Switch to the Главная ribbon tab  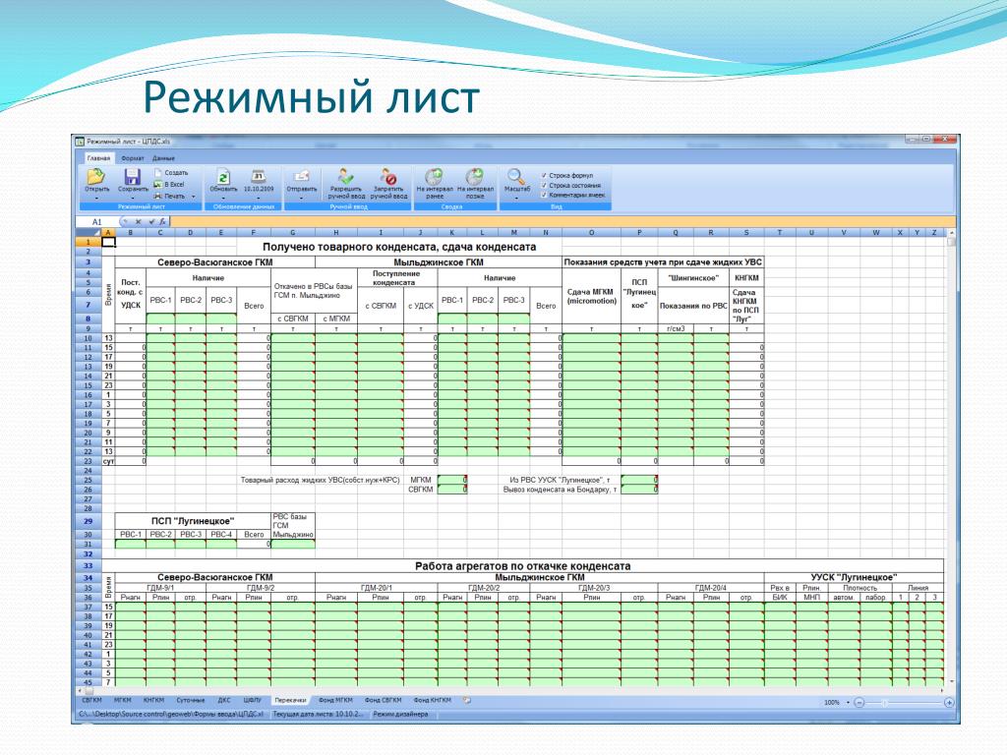(99, 158)
